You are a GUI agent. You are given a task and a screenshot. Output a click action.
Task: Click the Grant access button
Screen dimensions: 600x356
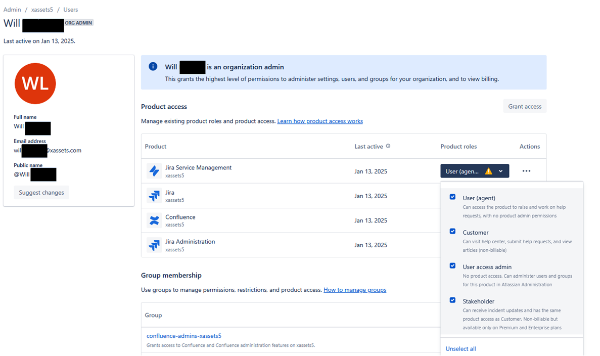point(524,106)
